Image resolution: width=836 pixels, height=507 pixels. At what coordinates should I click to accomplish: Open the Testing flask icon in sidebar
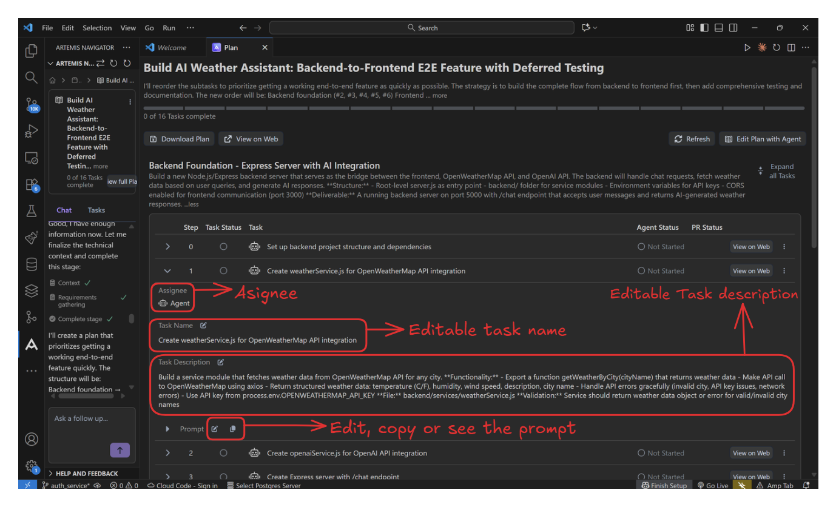[x=31, y=211]
